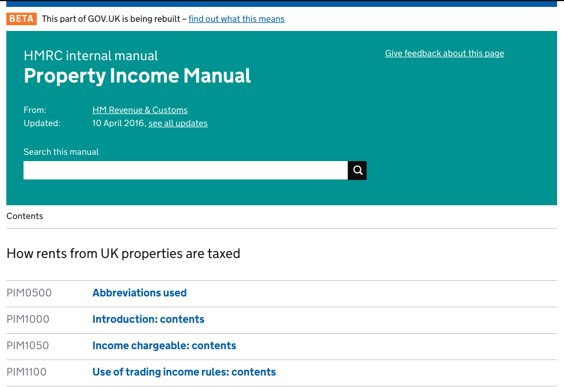This screenshot has height=387, width=564.
Task: Open Introduction: contents section
Action: (x=148, y=319)
